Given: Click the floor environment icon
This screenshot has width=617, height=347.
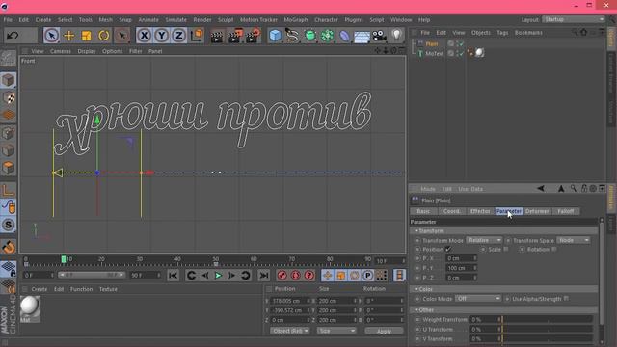Looking at the screenshot, I should pyautogui.click(x=362, y=37).
